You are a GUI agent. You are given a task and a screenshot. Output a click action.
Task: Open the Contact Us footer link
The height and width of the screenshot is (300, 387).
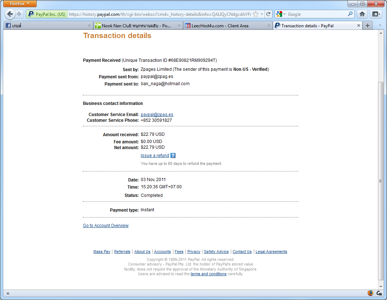242,251
